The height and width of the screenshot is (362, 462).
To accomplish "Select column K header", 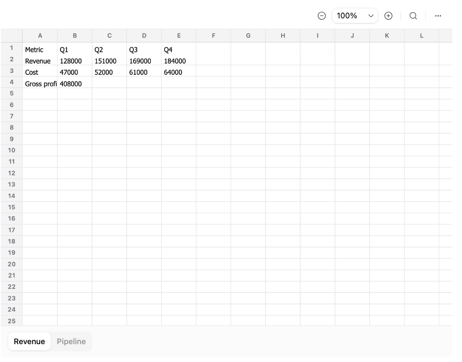I will point(387,36).
